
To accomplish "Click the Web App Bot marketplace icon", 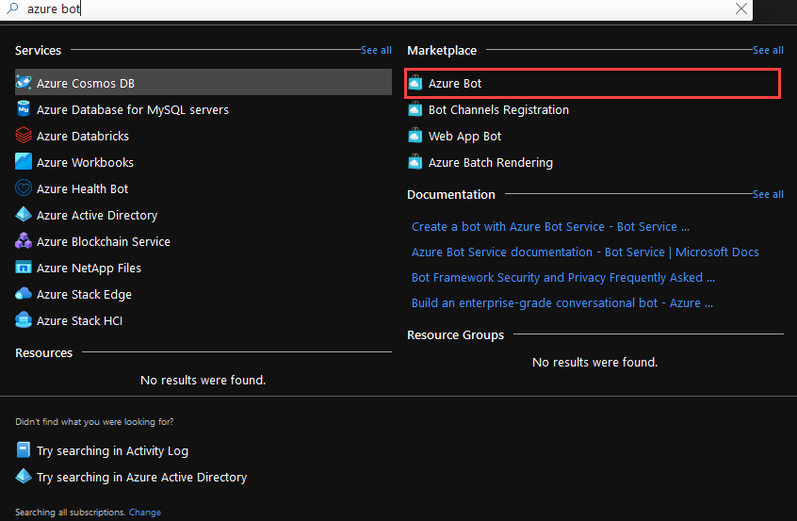I will click(x=415, y=136).
